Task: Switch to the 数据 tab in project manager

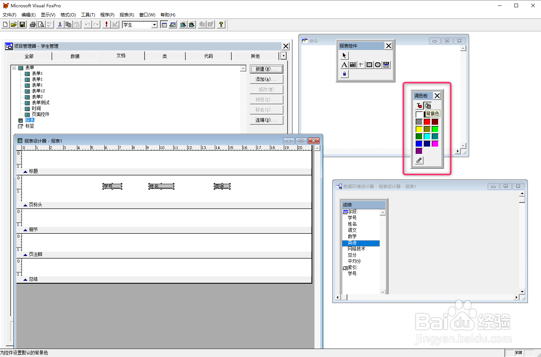Action: [75, 56]
